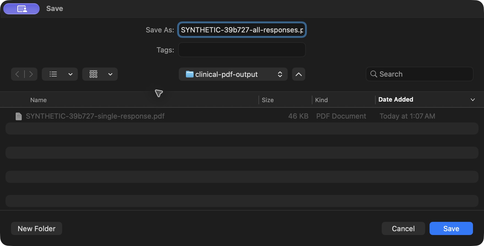Sort by the Size column header
This screenshot has height=246, width=484.
[x=268, y=100]
